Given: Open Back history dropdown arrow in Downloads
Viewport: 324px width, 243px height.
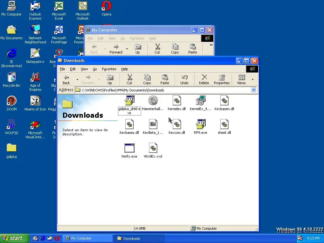Looking at the screenshot, I should tap(77, 79).
